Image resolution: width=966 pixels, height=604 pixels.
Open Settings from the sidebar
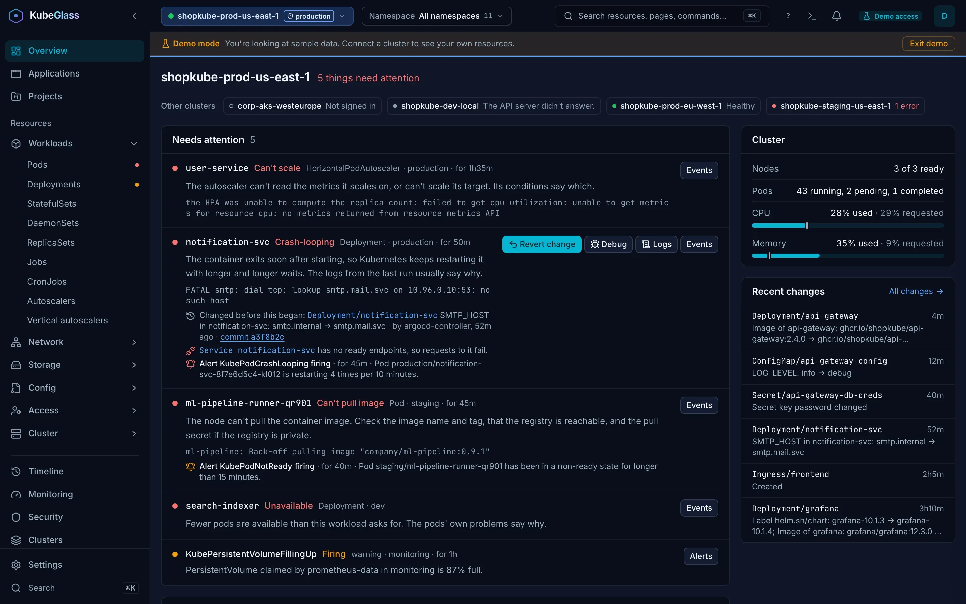pos(75,564)
